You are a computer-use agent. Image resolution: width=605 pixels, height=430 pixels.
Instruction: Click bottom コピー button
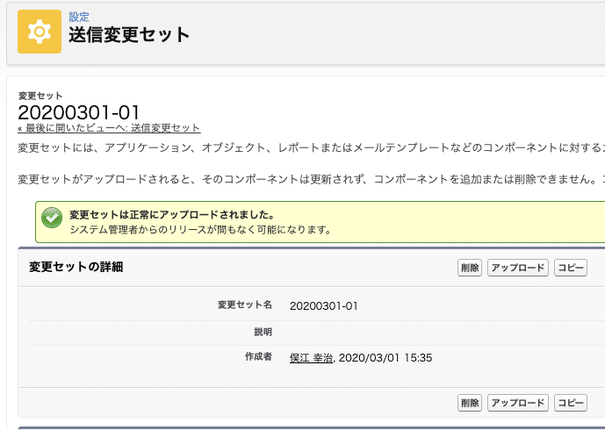click(x=571, y=403)
